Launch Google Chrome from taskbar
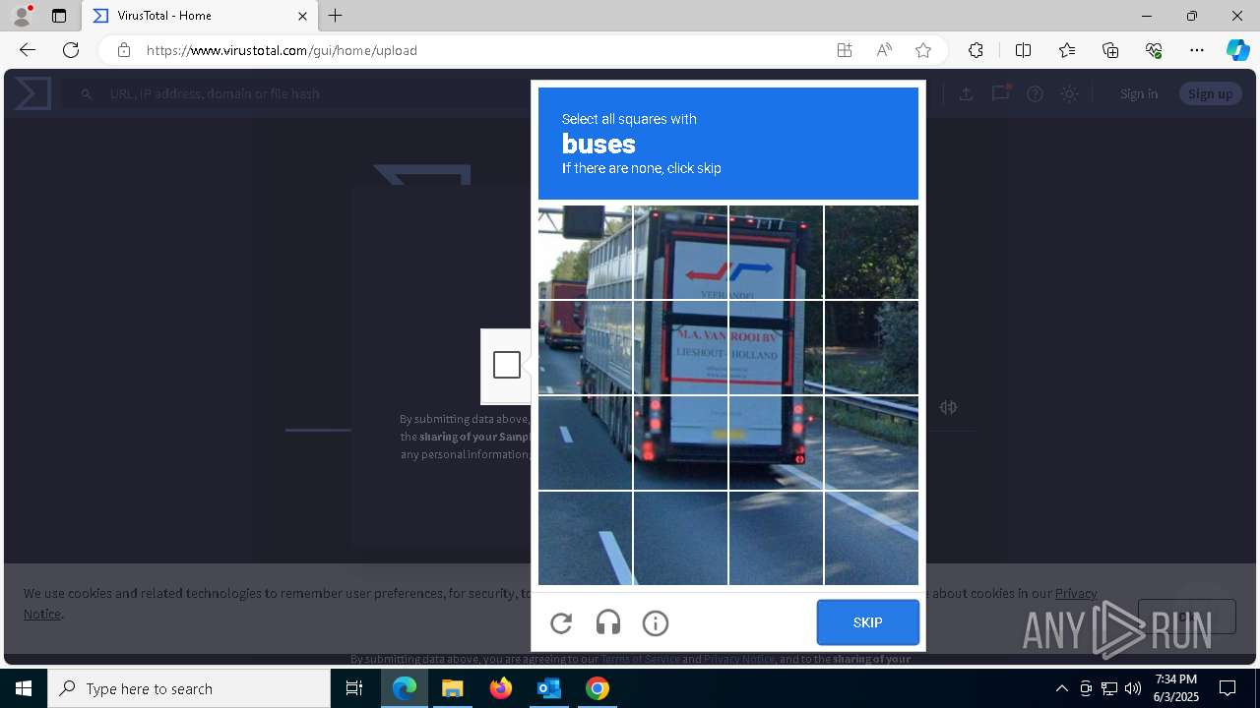Screen dimensions: 1260x708 [x=598, y=688]
